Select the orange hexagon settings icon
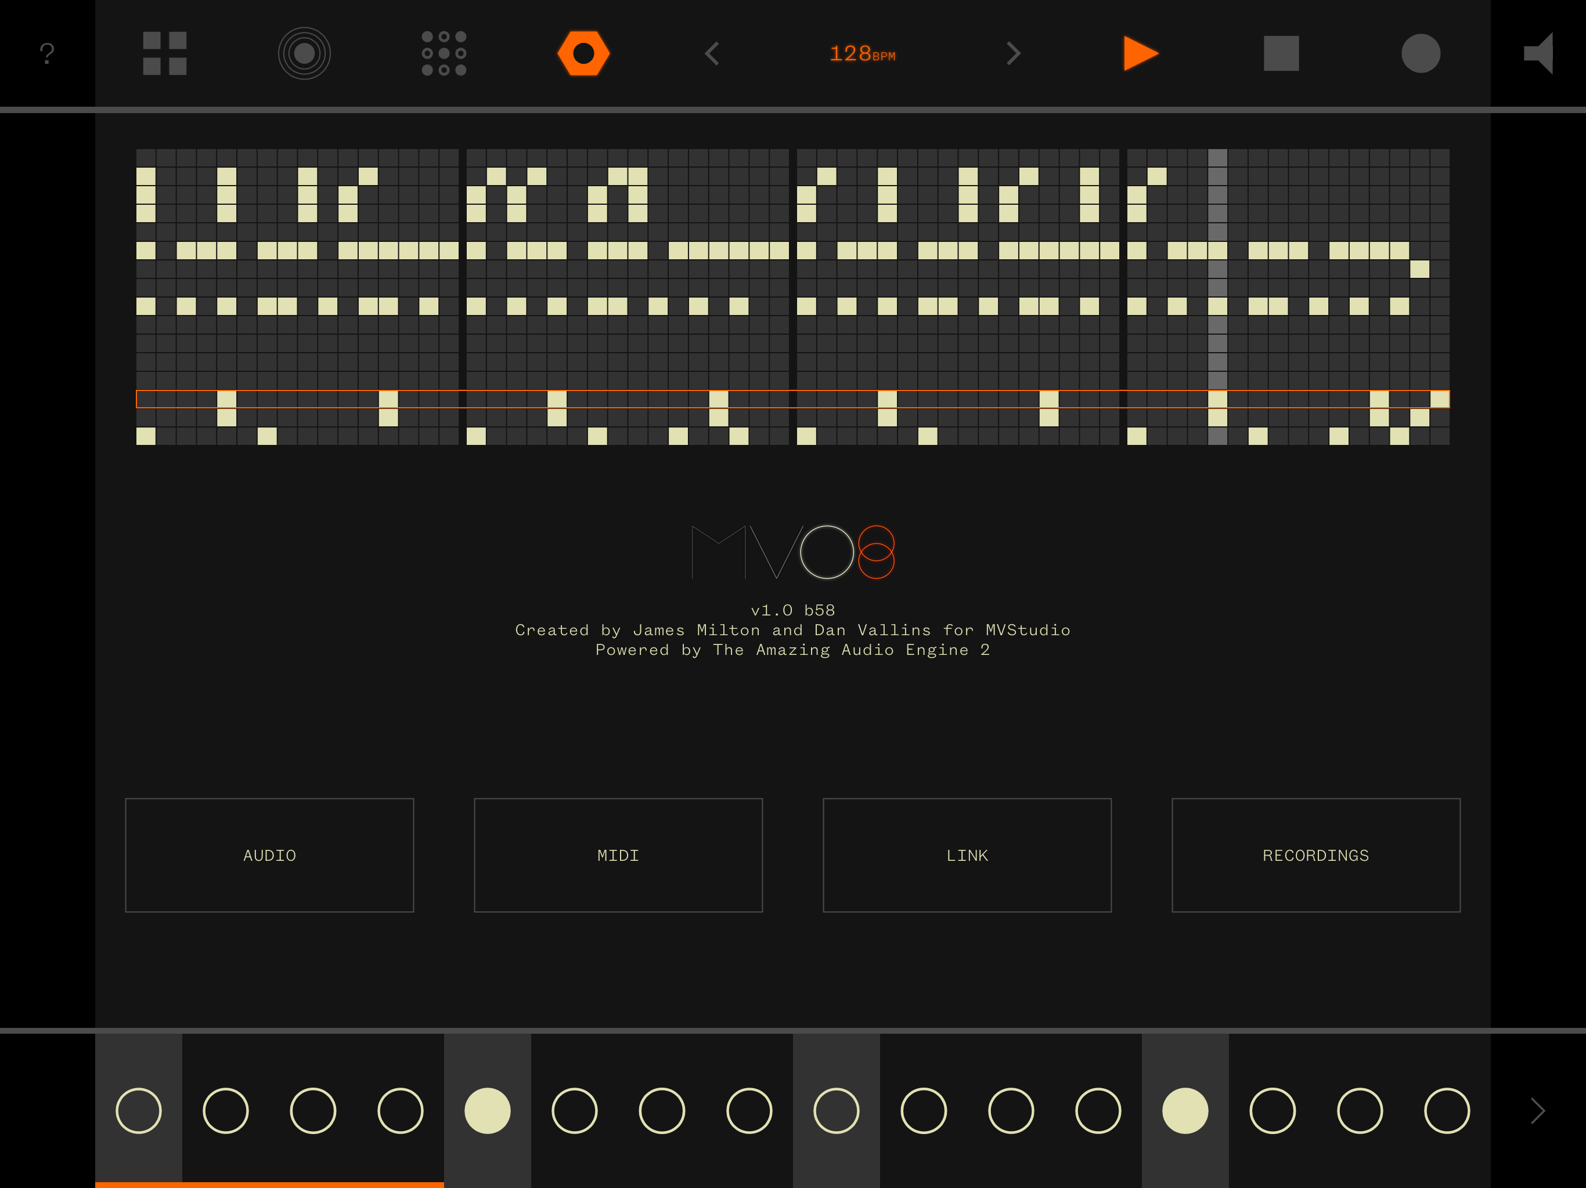1586x1188 pixels. pos(583,53)
